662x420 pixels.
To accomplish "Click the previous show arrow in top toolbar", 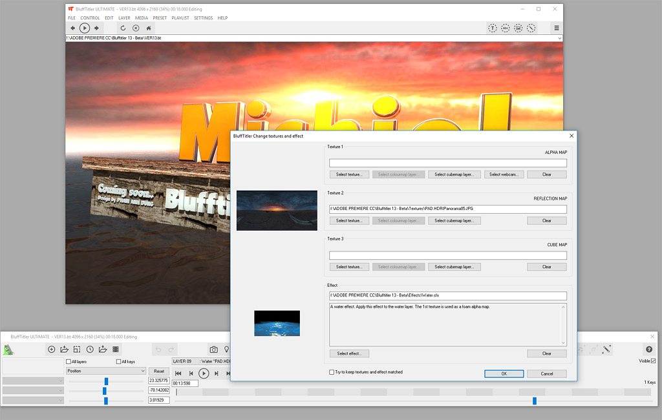I will (72, 28).
